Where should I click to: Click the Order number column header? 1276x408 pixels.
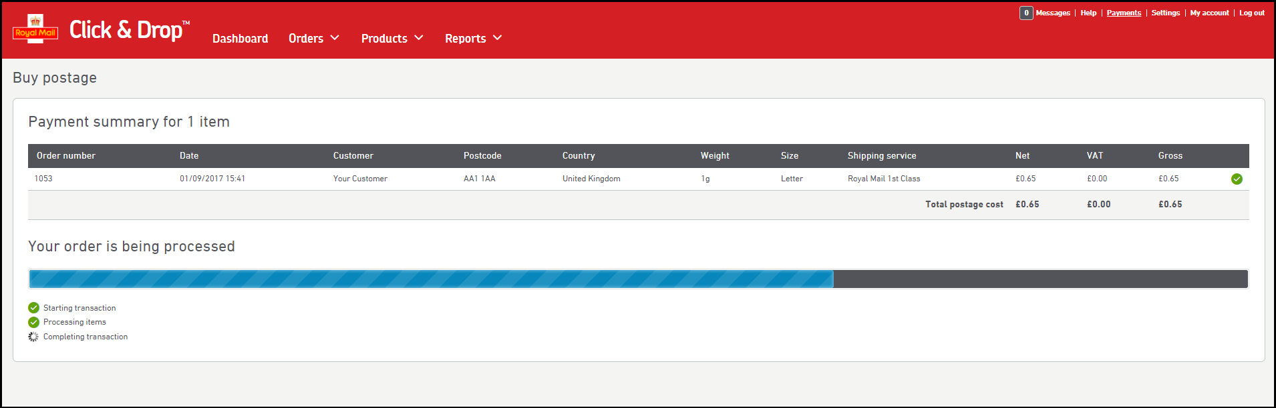point(66,155)
